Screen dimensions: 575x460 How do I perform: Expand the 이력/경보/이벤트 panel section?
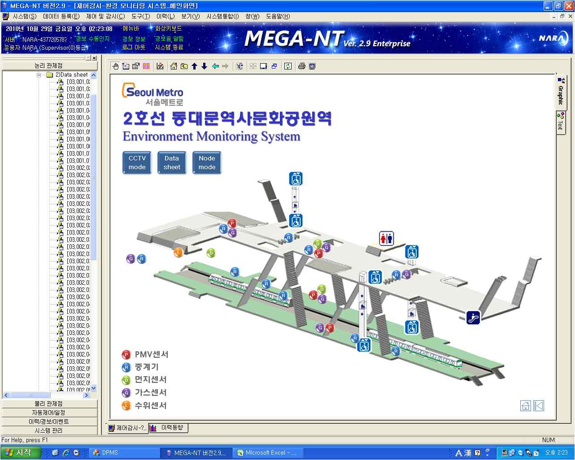49,421
